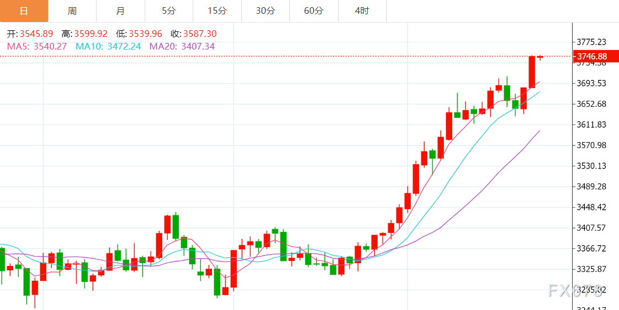Image resolution: width=619 pixels, height=310 pixels.
Task: Click the 3530.13 price axis label
Action: point(591,166)
